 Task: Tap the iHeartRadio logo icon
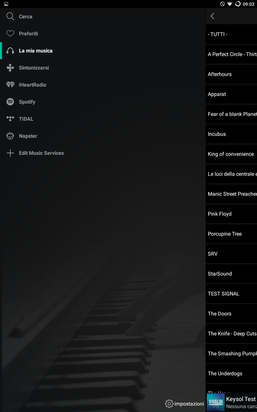(10, 85)
